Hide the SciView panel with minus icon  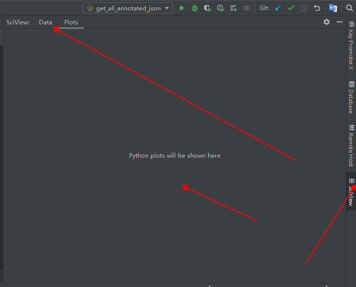coord(340,22)
